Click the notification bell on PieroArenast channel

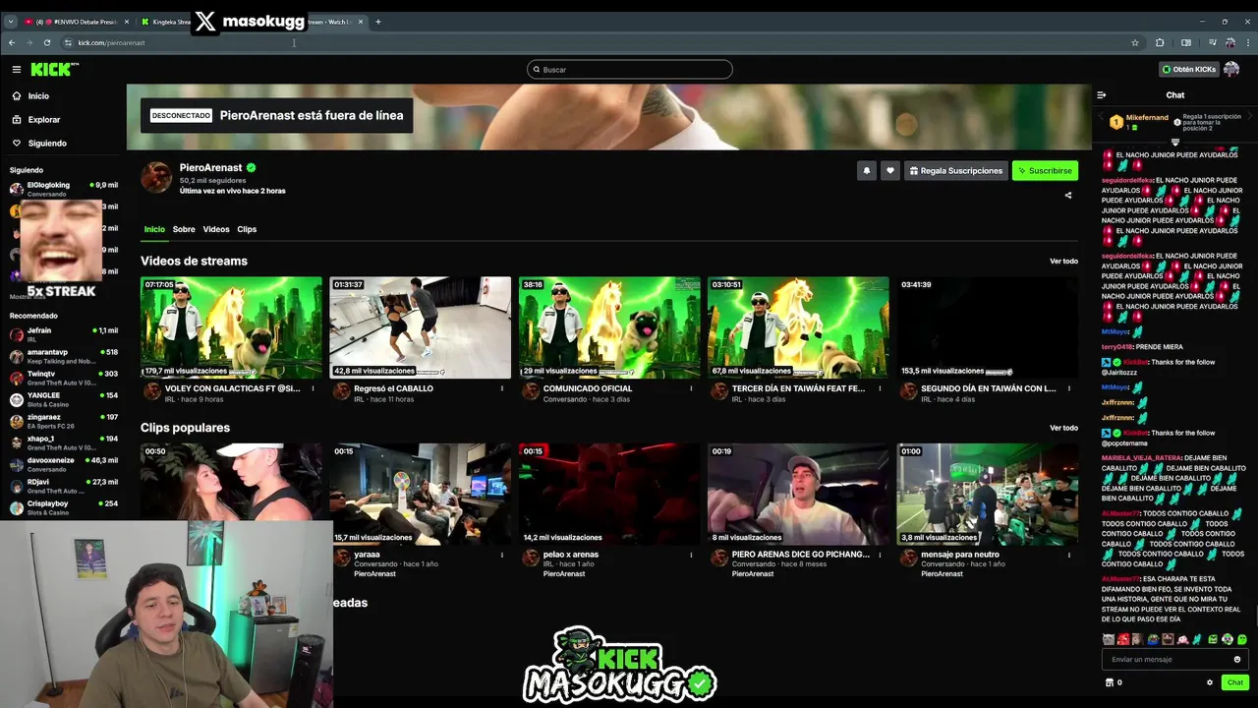(866, 171)
